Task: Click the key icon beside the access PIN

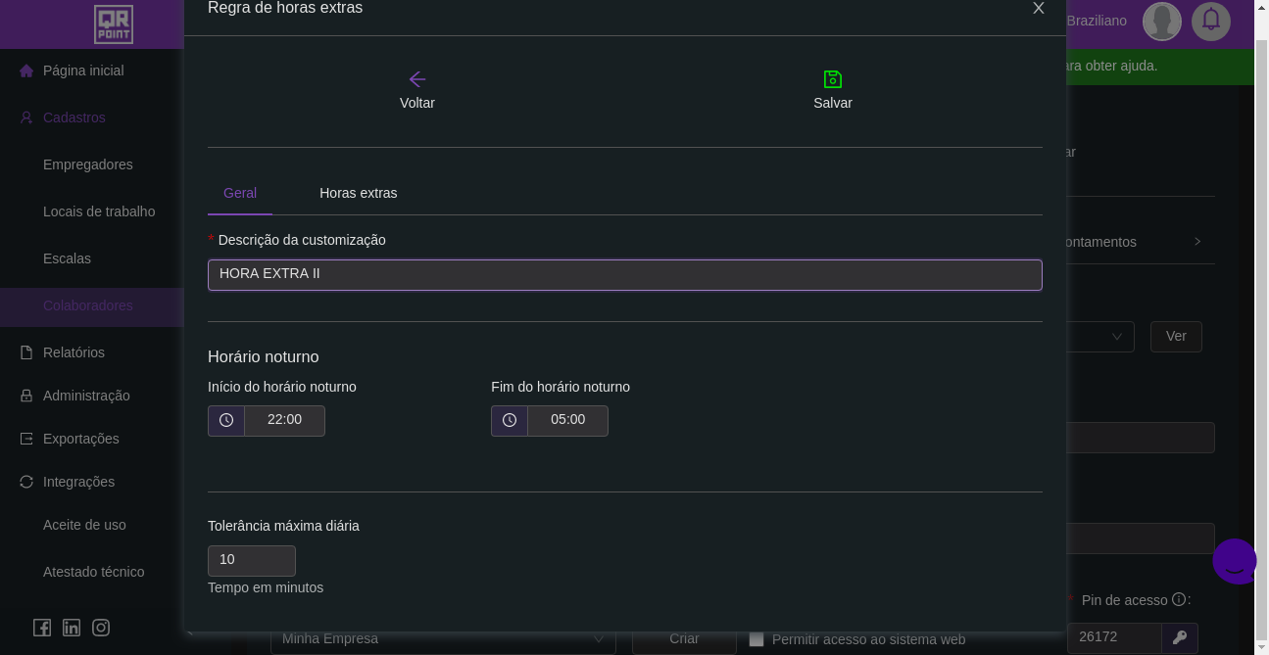Action: pyautogui.click(x=1180, y=637)
